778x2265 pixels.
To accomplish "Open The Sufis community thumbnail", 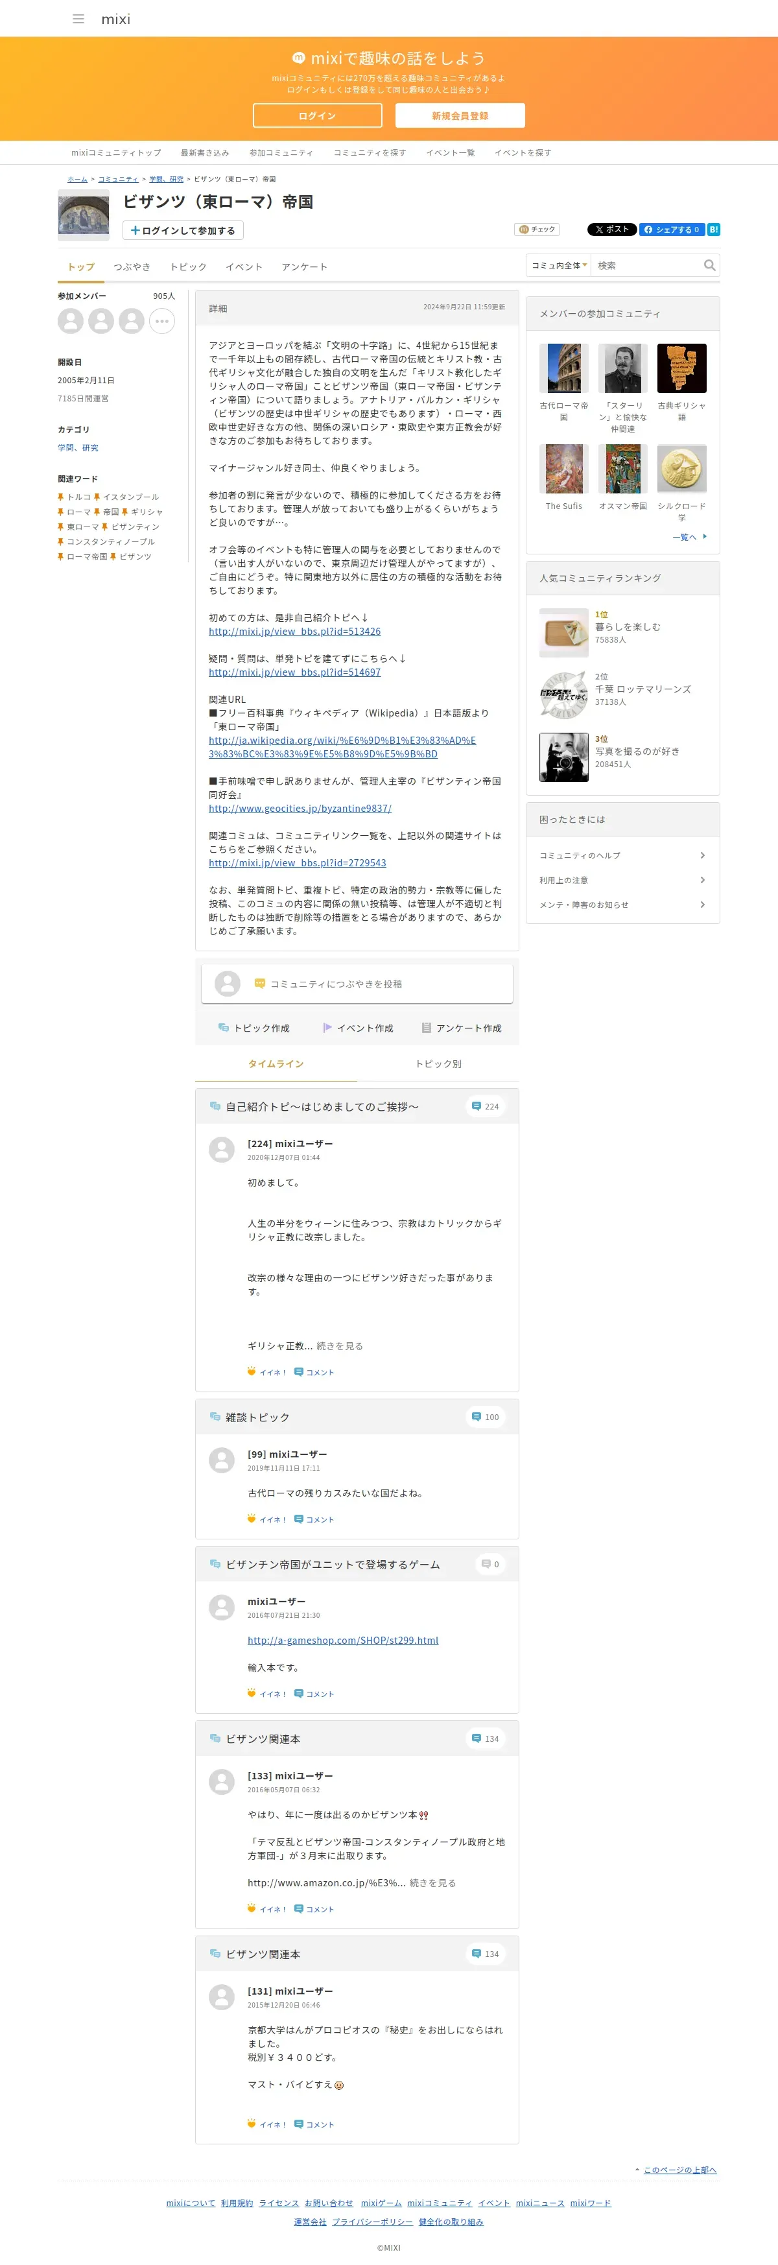I will point(563,469).
